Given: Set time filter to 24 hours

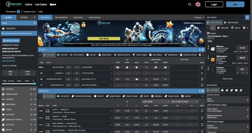Looking at the screenshot, I should 11,81.
